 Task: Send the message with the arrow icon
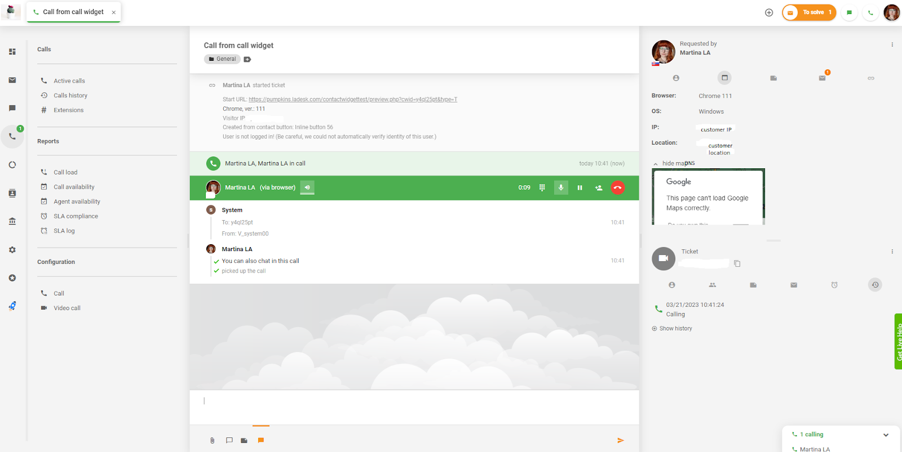620,441
